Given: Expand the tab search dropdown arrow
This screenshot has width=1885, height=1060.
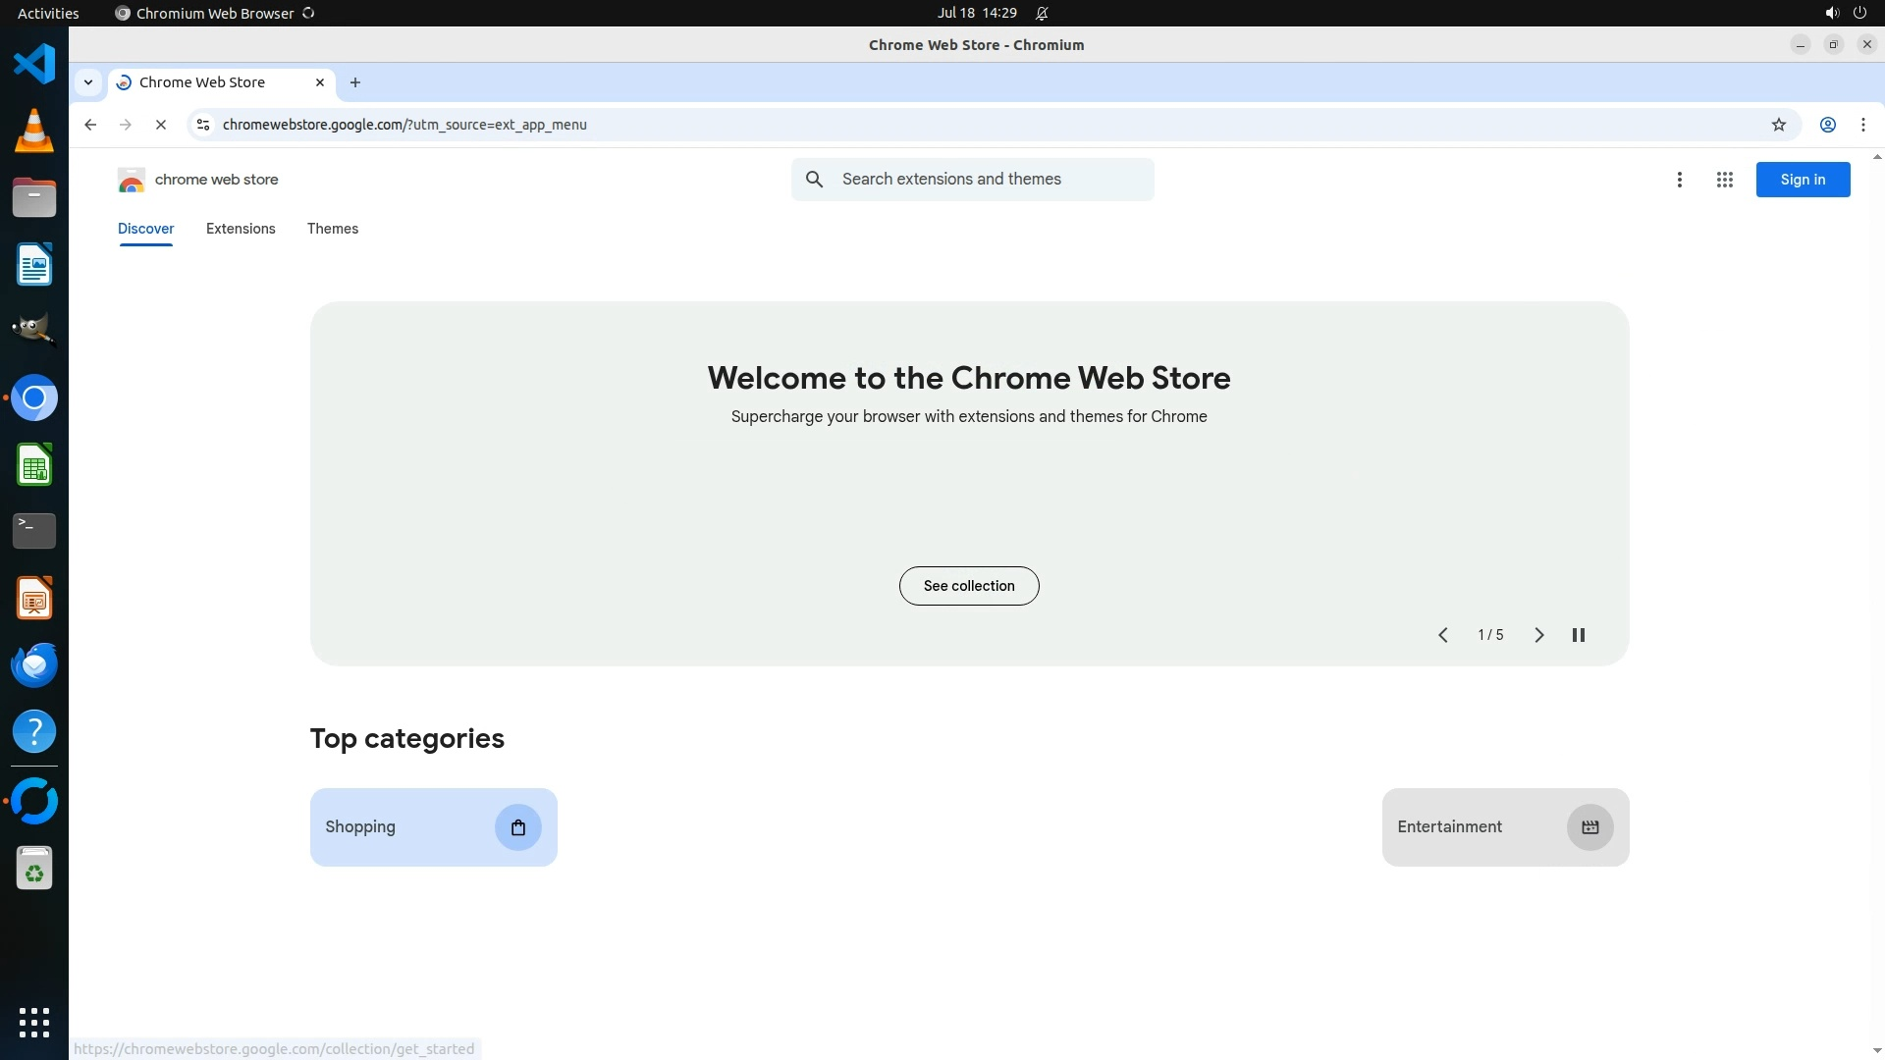Looking at the screenshot, I should [88, 82].
